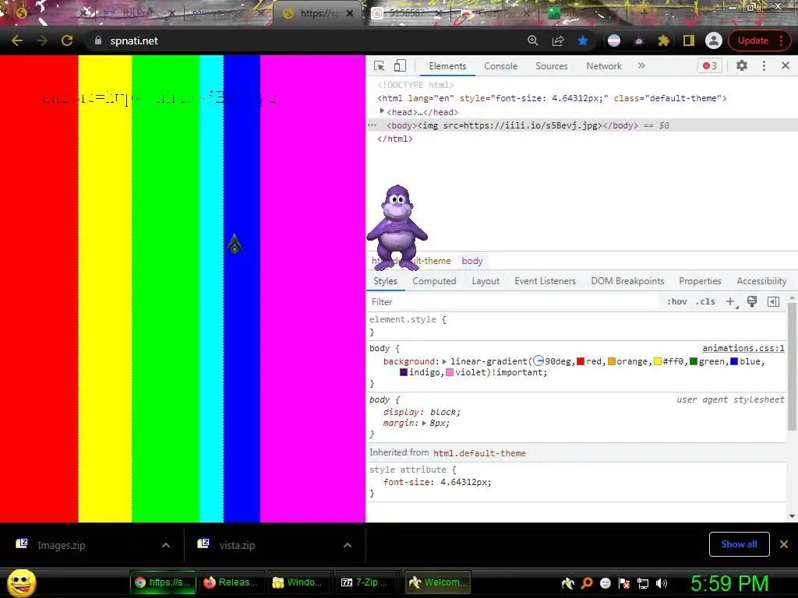The image size is (798, 598).
Task: Open the 7-Zip taskbar window
Action: point(365,582)
